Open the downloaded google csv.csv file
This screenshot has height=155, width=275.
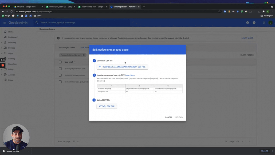(x=13, y=151)
